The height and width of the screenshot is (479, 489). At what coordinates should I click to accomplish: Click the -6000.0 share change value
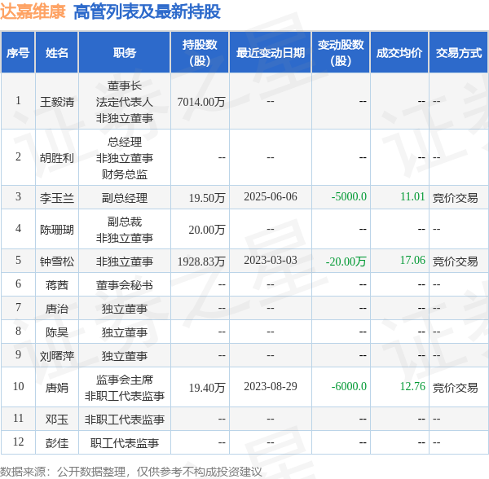(x=349, y=387)
